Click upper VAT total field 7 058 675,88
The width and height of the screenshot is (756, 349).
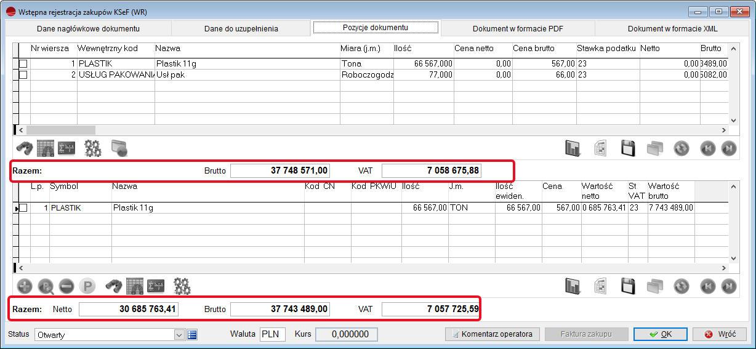432,170
